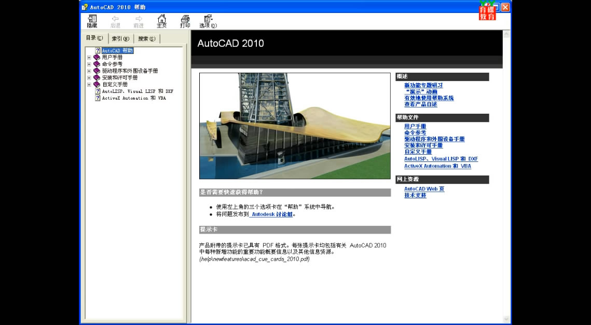The width and height of the screenshot is (591, 325).
Task: Open AutoLISP、Visual LISP 和 DXF link in page
Action: tap(441, 159)
